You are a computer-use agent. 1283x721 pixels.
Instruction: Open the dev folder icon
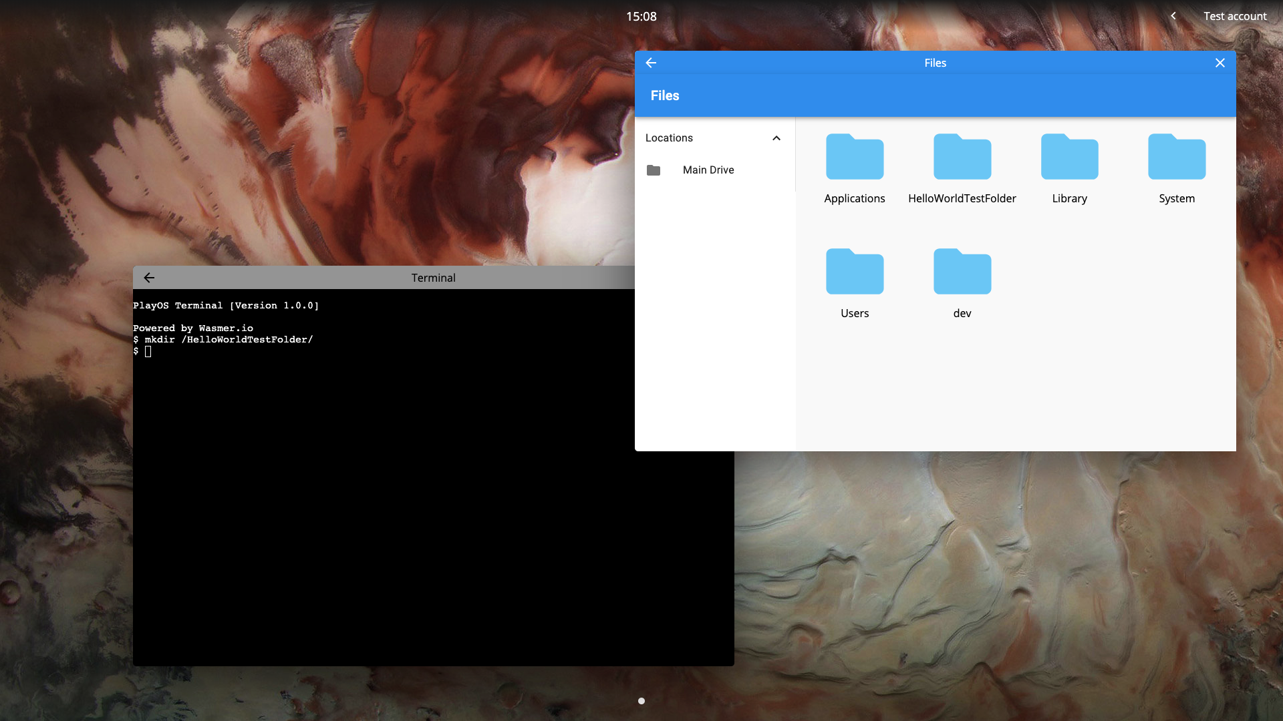point(962,272)
